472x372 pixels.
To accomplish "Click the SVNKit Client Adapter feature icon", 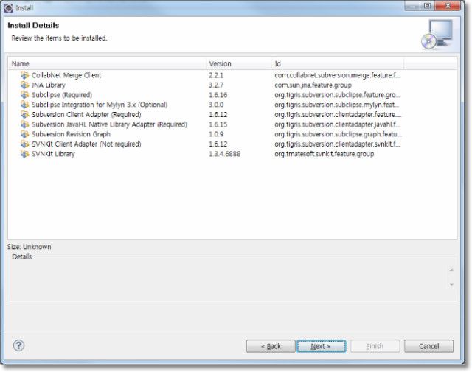I will [24, 144].
